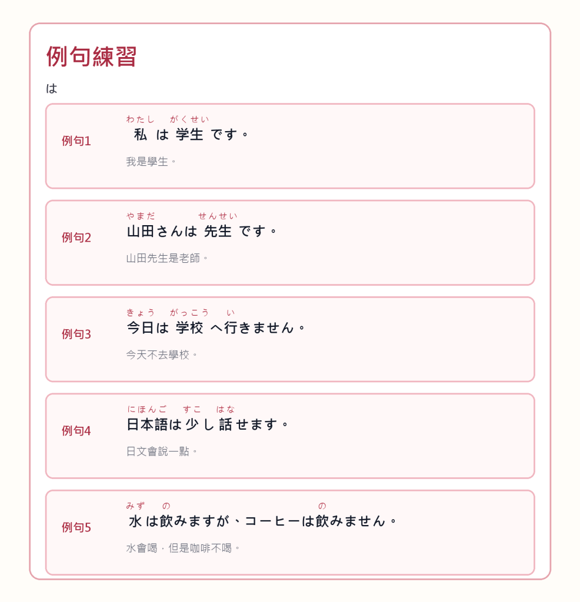
Task: Click the 例句2 label
Action: (76, 238)
